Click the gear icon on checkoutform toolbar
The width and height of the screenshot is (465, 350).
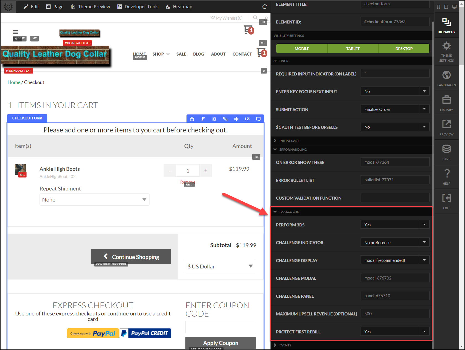tap(214, 119)
